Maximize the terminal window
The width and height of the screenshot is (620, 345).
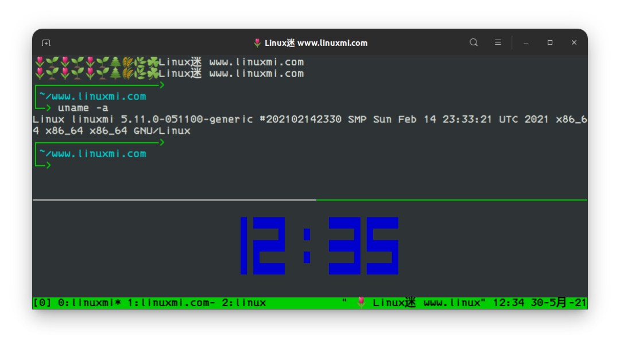point(550,42)
